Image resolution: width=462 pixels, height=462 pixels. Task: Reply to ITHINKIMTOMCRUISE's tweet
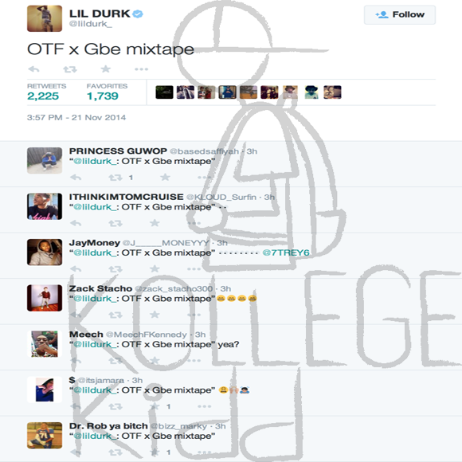click(76, 223)
